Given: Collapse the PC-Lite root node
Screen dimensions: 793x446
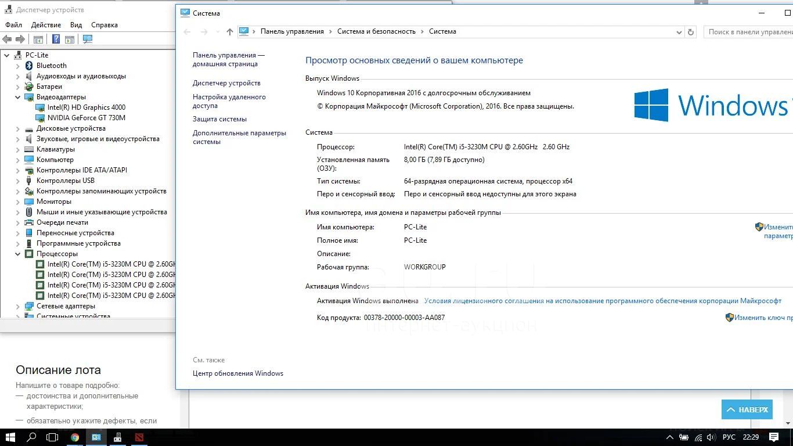Looking at the screenshot, I should click(7, 55).
